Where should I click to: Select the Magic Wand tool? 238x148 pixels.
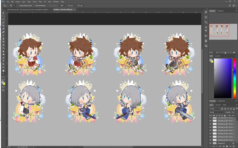(x=3, y=22)
